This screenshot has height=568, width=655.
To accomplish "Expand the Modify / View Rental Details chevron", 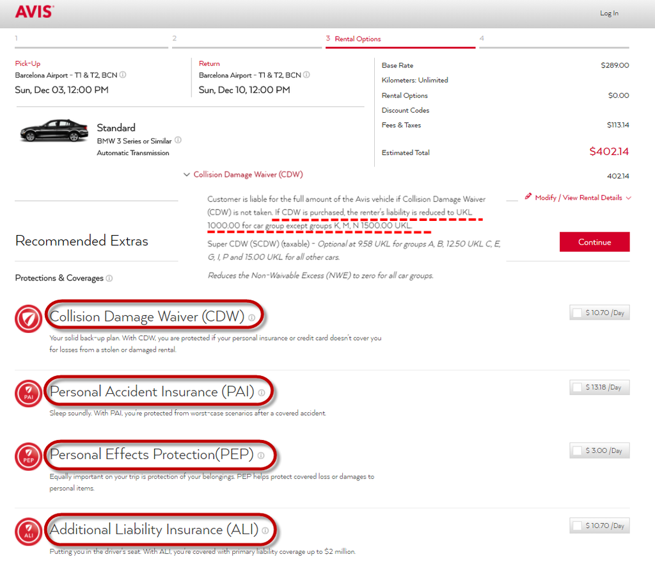I will [x=628, y=198].
